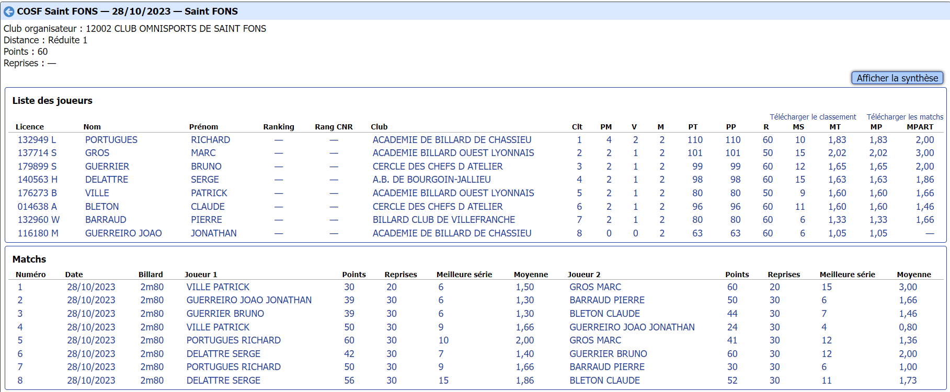The height and width of the screenshot is (392, 950).
Task: Click the Liste des joueurs heading
Action: pos(52,101)
